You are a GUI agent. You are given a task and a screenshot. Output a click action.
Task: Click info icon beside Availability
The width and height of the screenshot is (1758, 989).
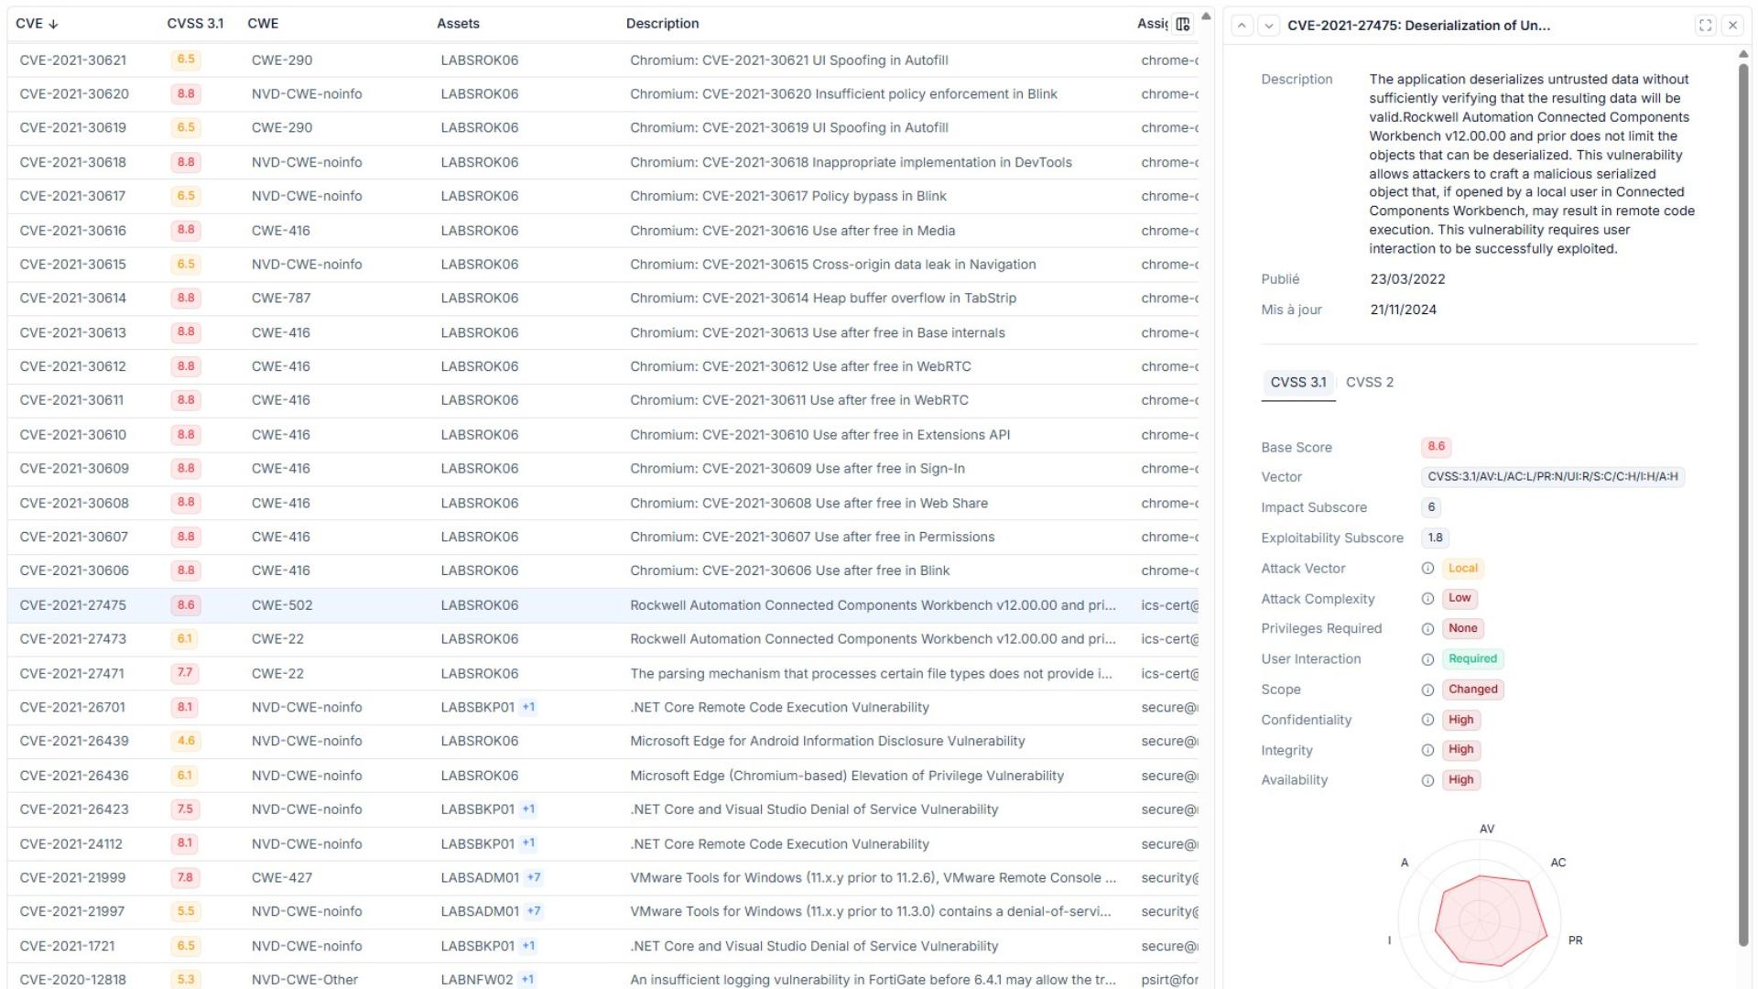click(x=1427, y=780)
